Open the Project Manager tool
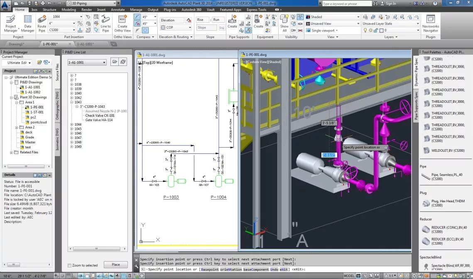This screenshot has width=473, height=279. [x=10, y=24]
